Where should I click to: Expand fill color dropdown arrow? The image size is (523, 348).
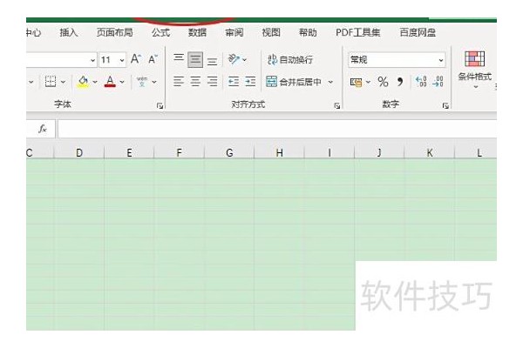click(95, 82)
